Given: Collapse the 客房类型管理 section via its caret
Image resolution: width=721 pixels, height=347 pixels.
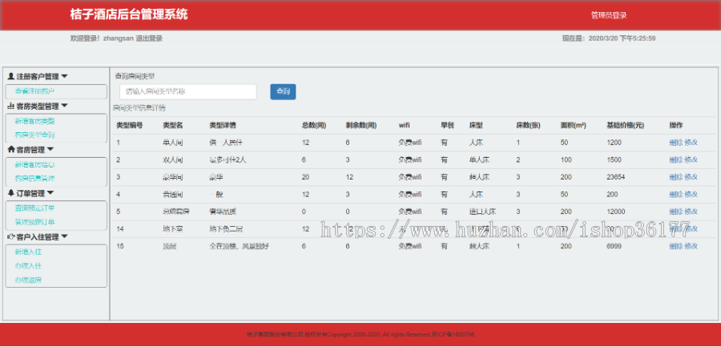Looking at the screenshot, I should [64, 106].
